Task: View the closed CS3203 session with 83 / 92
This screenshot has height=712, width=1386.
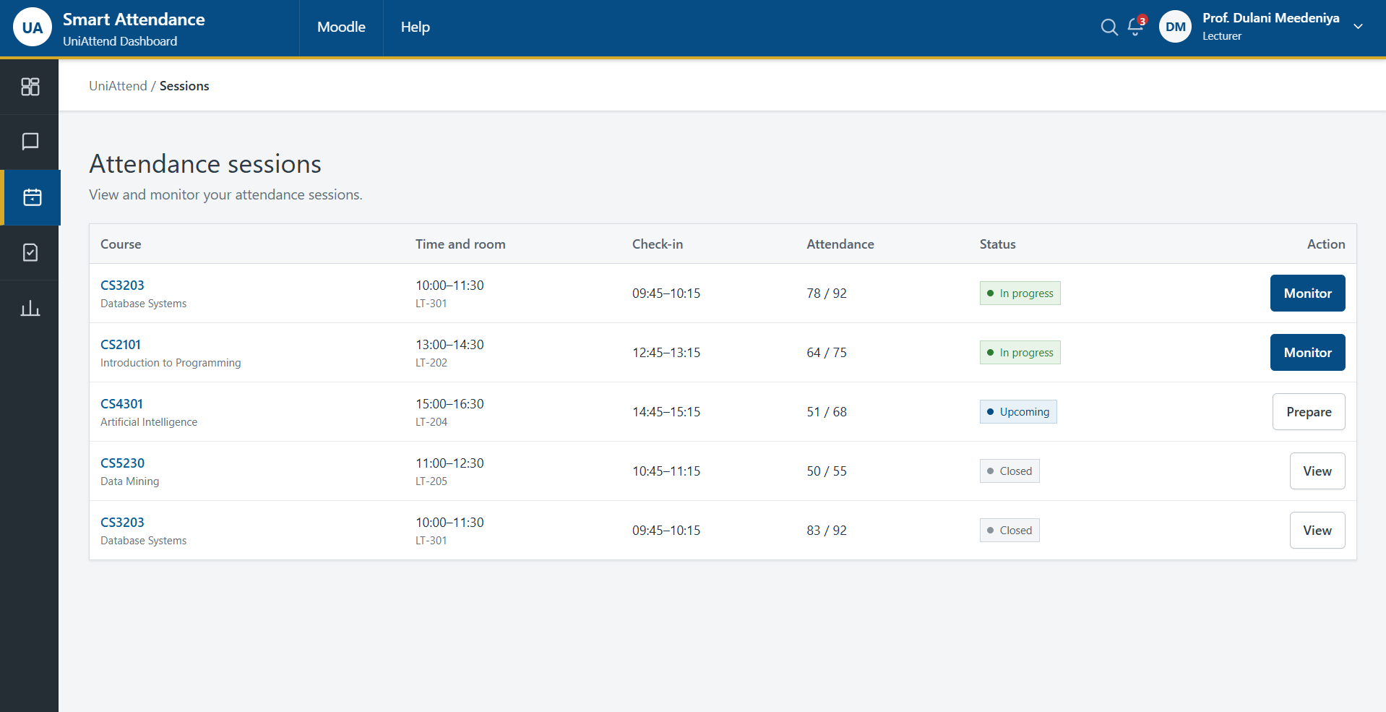Action: pos(1317,531)
